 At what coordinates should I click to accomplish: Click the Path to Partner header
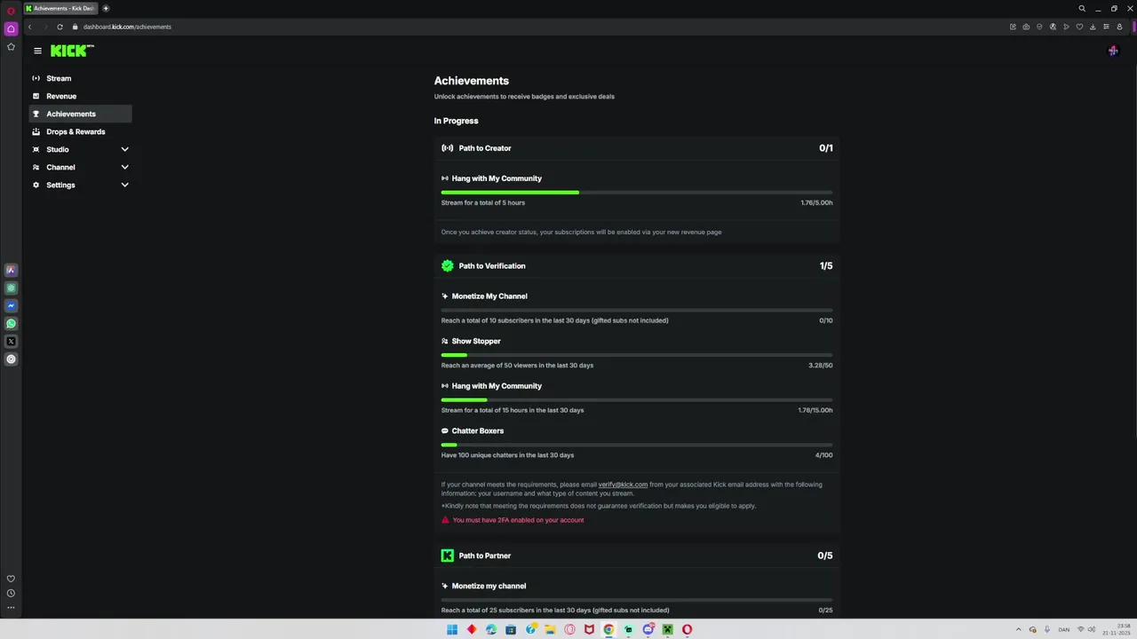click(637, 556)
